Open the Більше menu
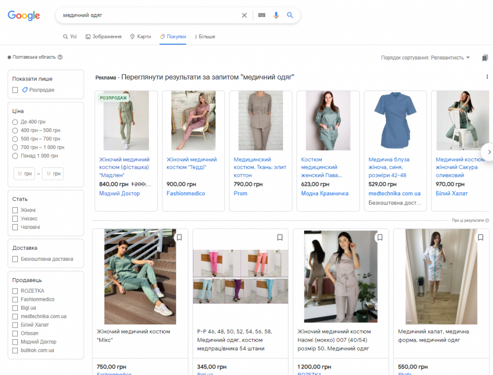Viewport: 493px width, 375px height. tap(205, 37)
